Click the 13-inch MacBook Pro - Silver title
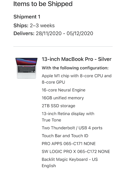This screenshot has width=126, height=169. click(77, 59)
